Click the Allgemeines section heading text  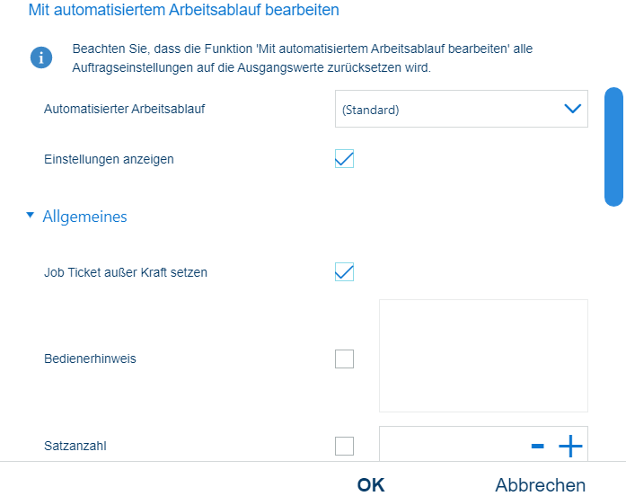84,217
